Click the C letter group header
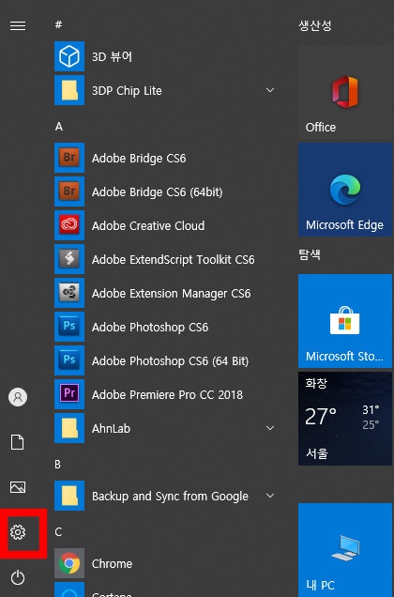Viewport: 394px width, 597px height. coord(58,531)
